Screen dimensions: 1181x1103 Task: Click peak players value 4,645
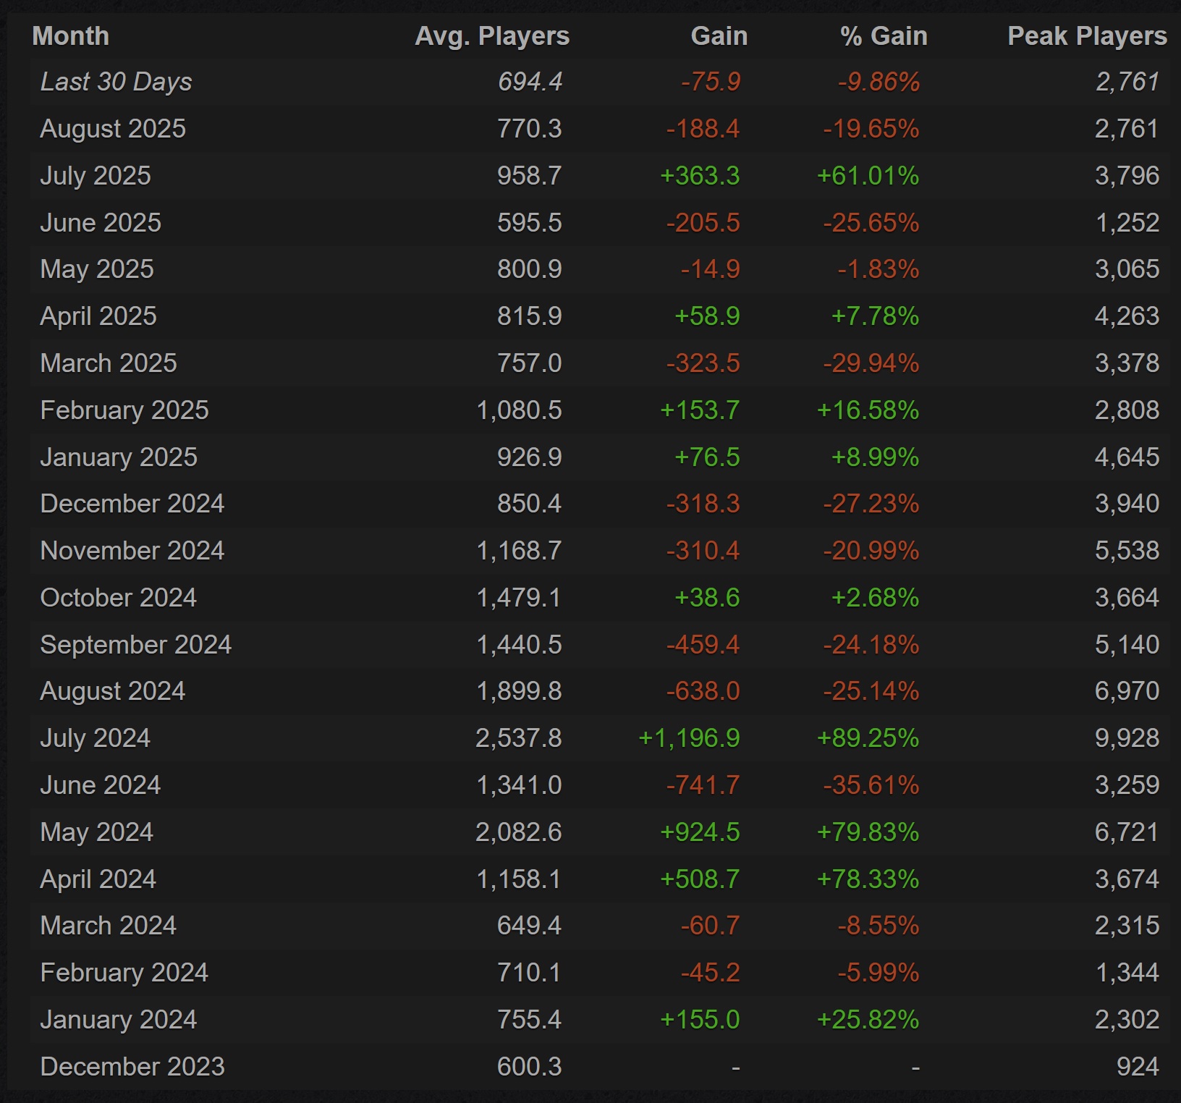tap(1127, 457)
